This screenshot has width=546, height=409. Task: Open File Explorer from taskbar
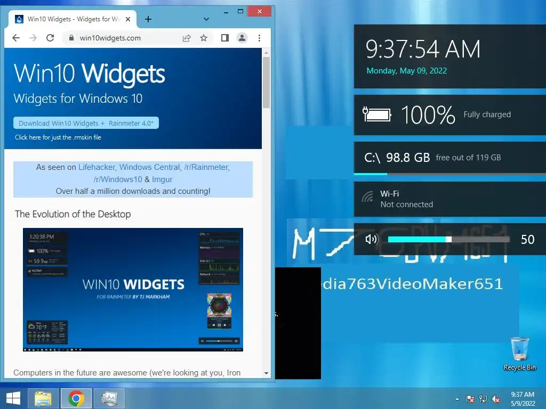point(43,398)
